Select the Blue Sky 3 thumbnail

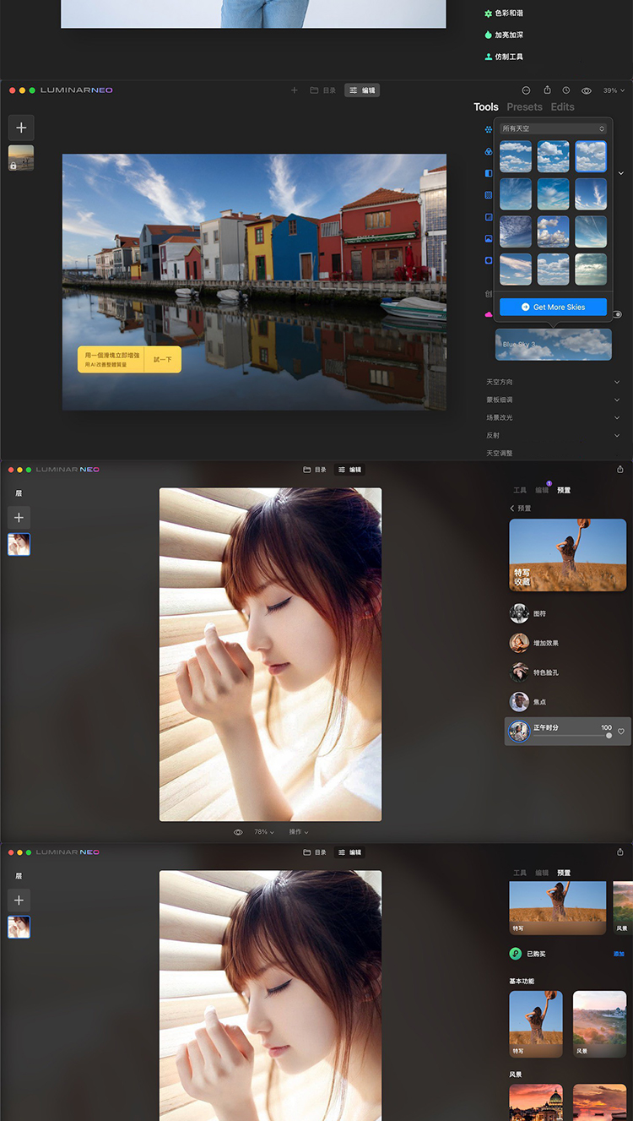coord(553,344)
